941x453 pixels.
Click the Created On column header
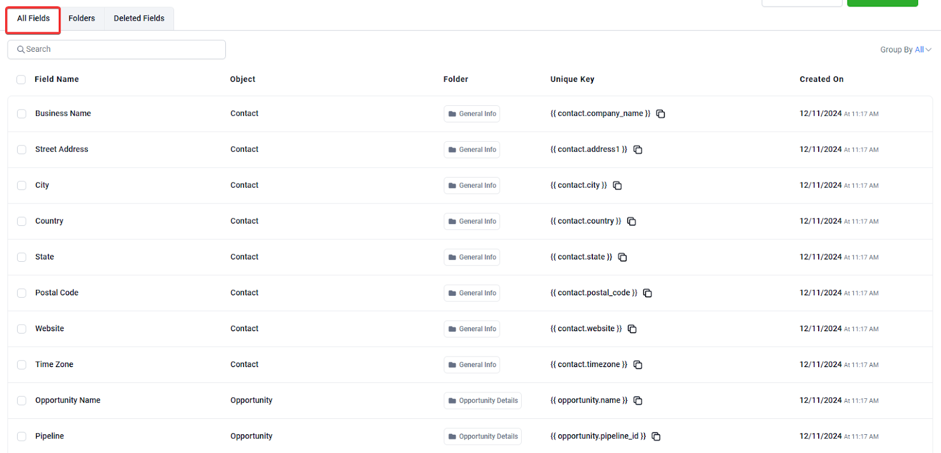(821, 79)
